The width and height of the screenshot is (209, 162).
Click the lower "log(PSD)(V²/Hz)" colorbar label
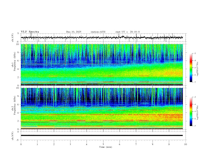pos(198,112)
